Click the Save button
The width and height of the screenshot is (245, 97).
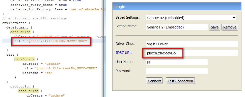pos(215,27)
